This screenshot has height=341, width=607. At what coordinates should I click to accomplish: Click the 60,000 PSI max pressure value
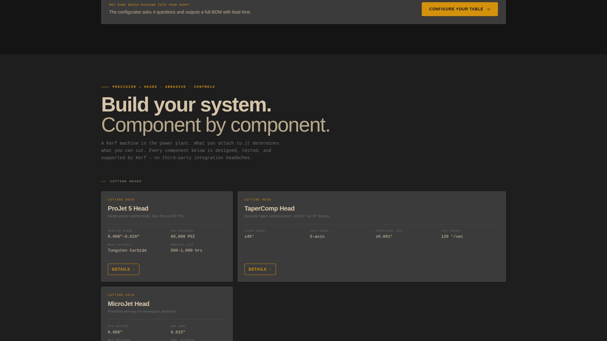(x=183, y=236)
